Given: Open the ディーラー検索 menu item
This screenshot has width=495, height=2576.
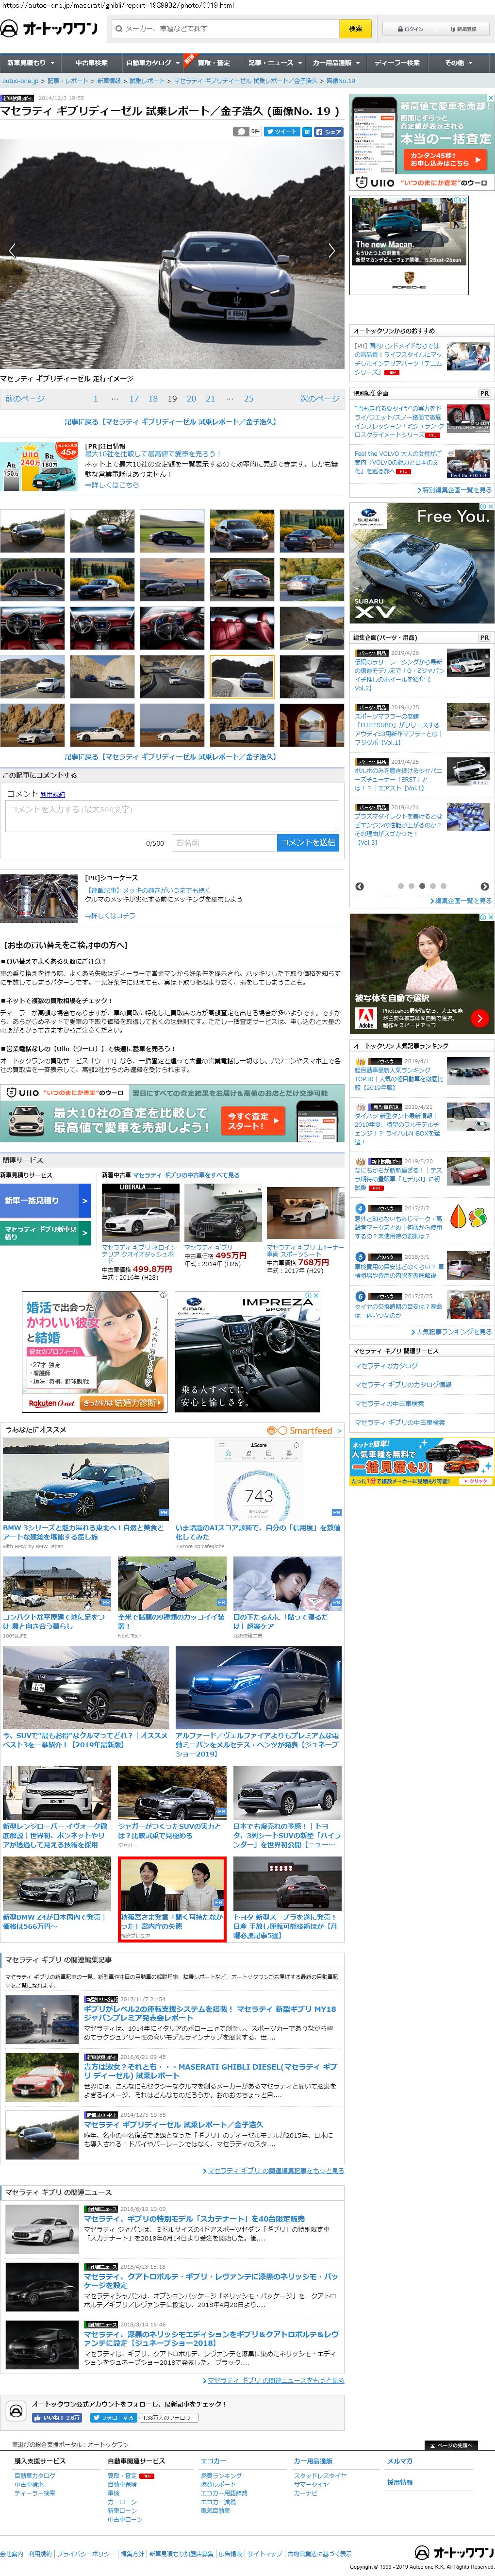Looking at the screenshot, I should tap(397, 62).
